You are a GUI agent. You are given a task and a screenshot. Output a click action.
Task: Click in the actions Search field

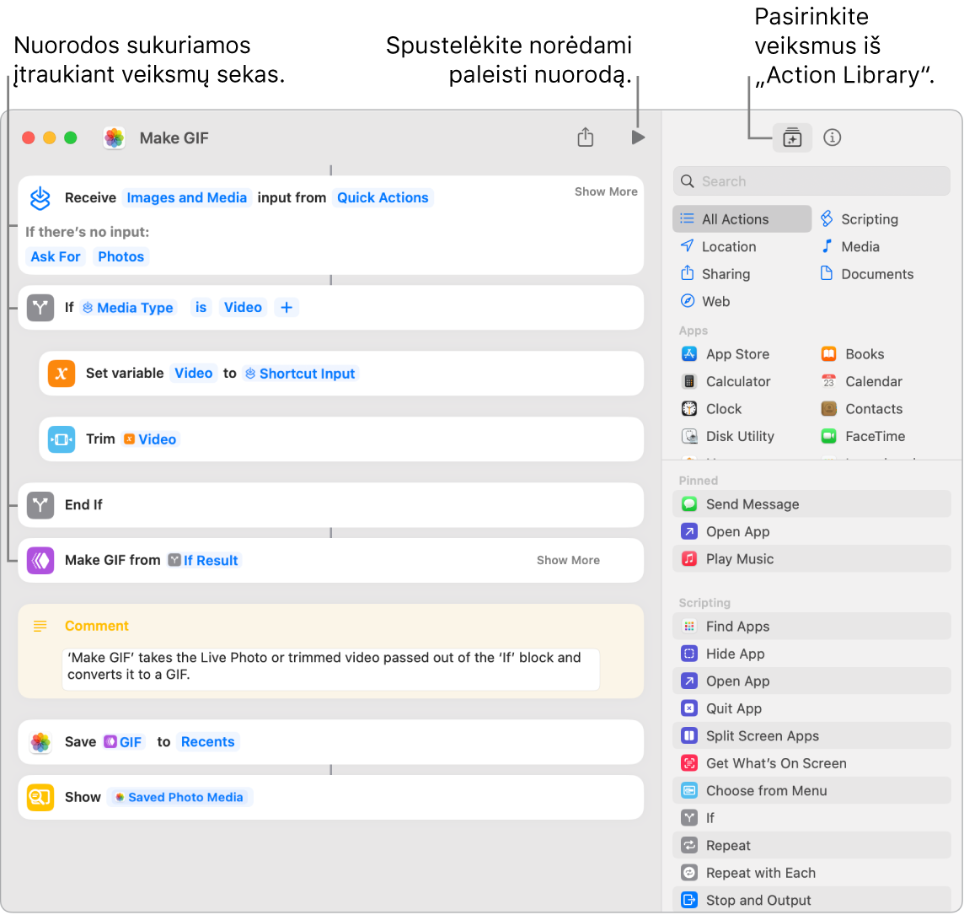click(811, 181)
